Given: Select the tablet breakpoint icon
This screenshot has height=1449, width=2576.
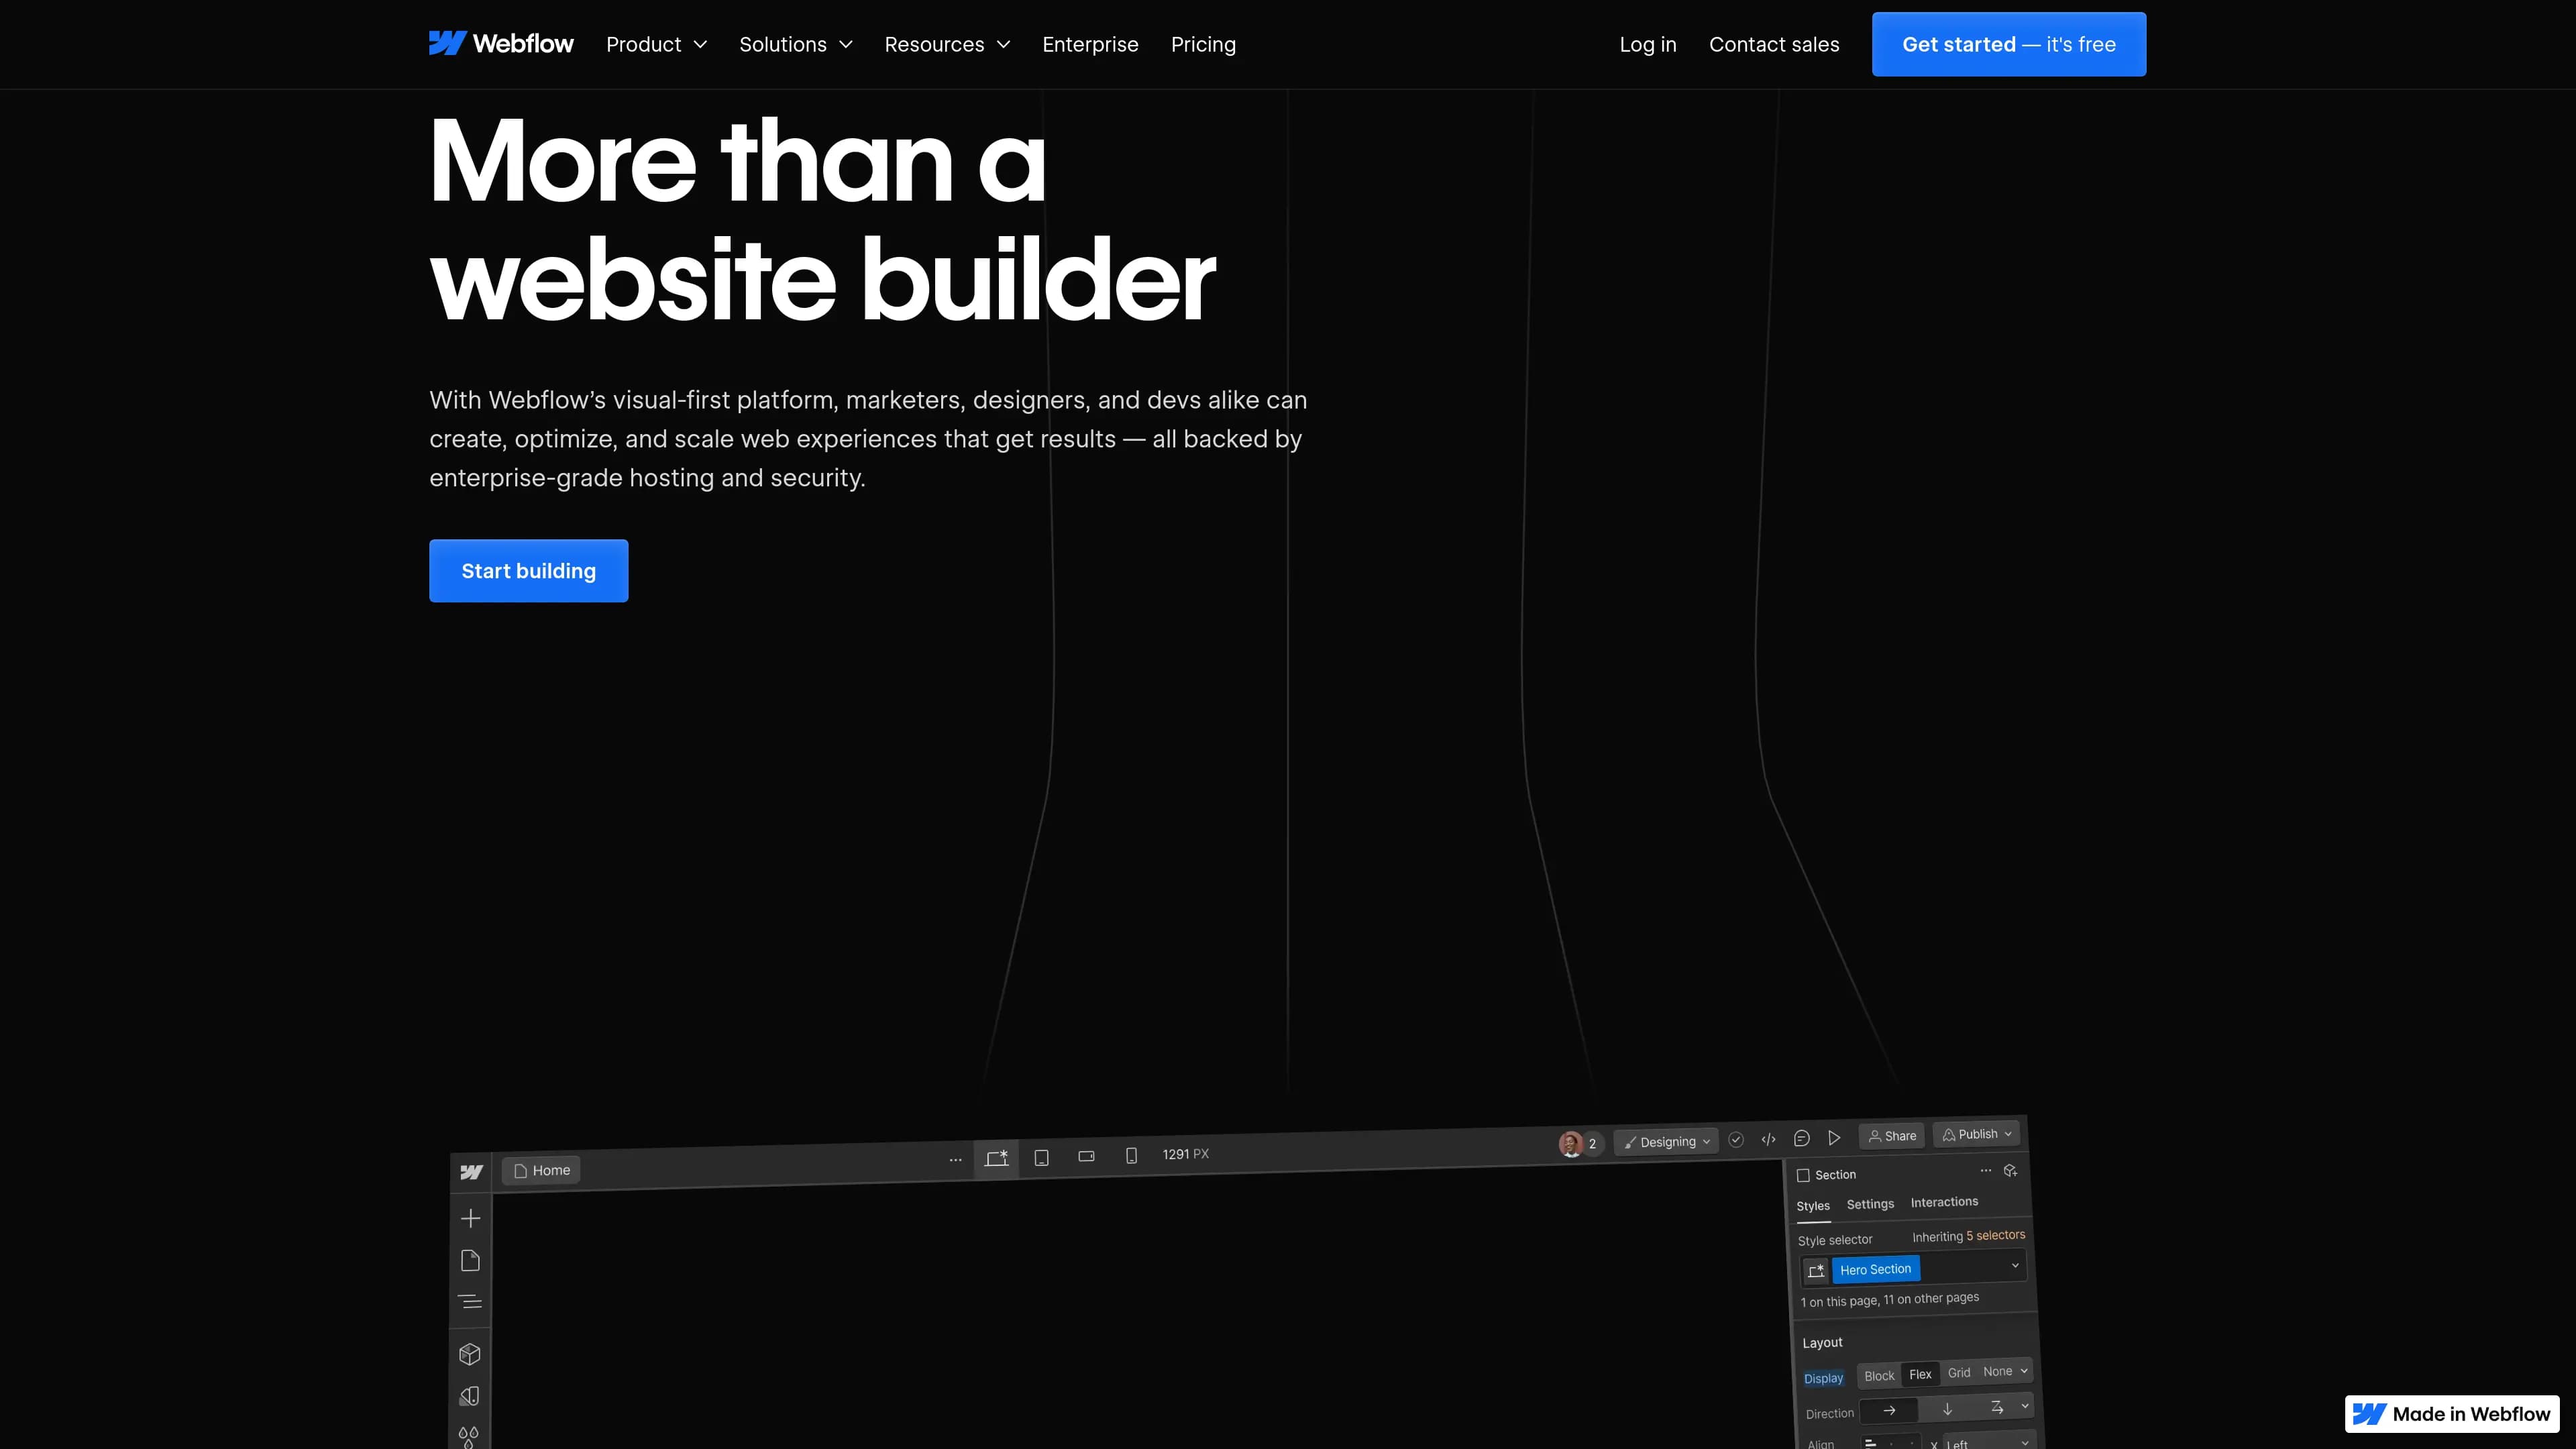Looking at the screenshot, I should (x=1041, y=1157).
